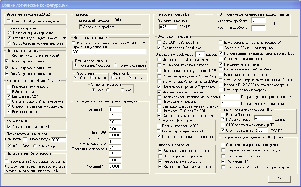Enable Z в 2.5D на Выходе checkbox
Image resolution: width=301 pixels, height=187 pixels.
point(159,42)
